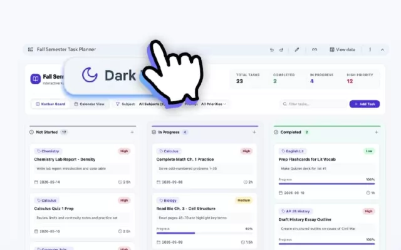Click the Fall Semester Task Planner title
Screen dimensions: 401x250
pyautogui.click(x=66, y=49)
